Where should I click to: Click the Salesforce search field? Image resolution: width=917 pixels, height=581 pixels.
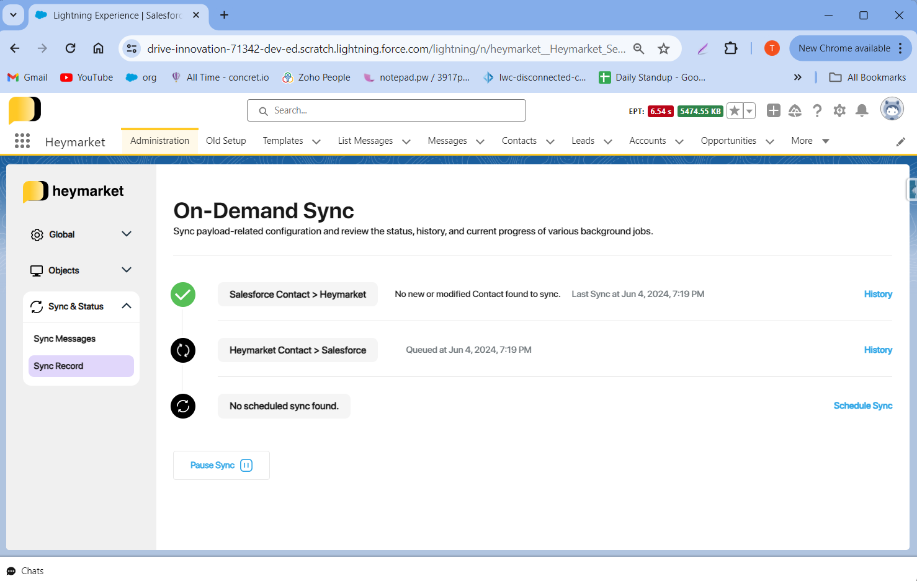pos(387,110)
